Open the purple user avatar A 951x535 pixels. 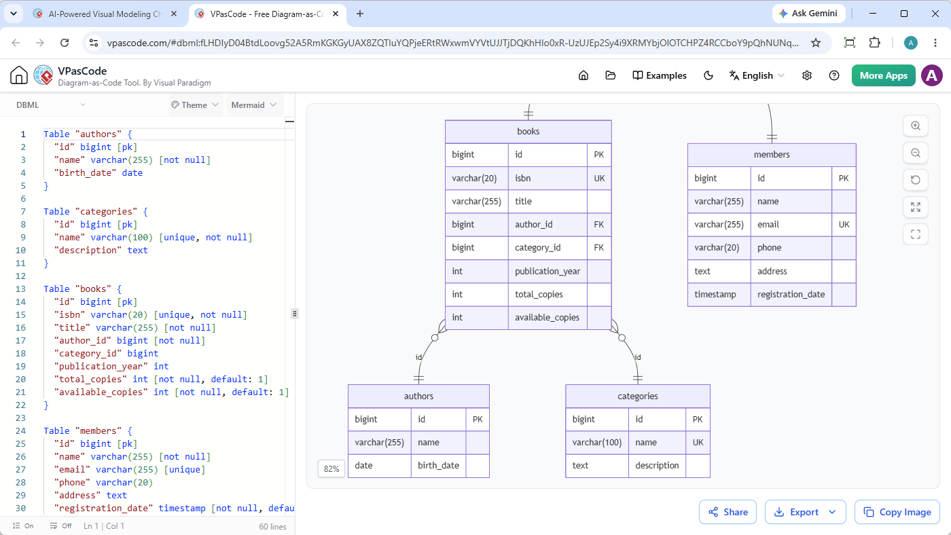[x=932, y=75]
